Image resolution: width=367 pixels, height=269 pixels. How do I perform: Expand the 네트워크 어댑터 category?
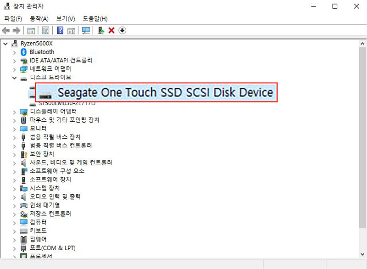coord(15,69)
